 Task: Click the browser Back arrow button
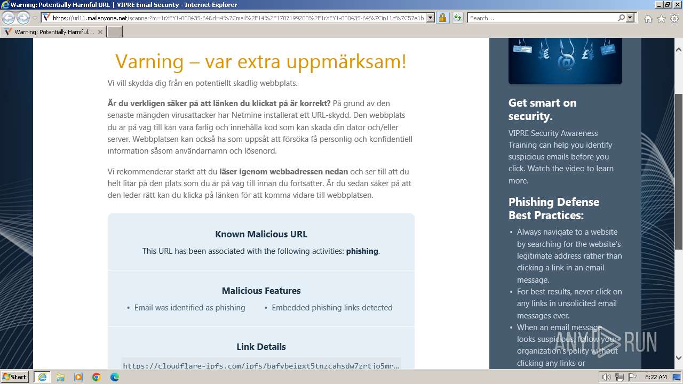[8, 18]
